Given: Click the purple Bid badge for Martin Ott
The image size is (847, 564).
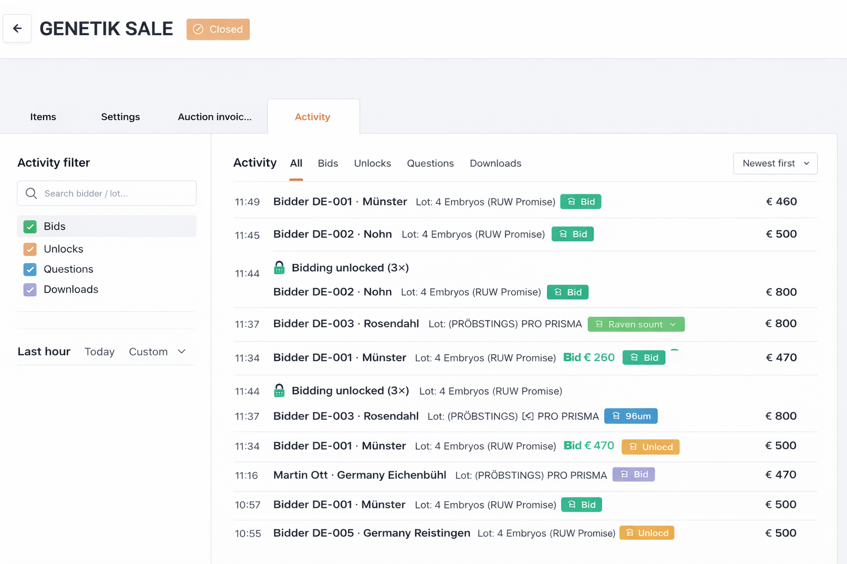Looking at the screenshot, I should pyautogui.click(x=634, y=474).
